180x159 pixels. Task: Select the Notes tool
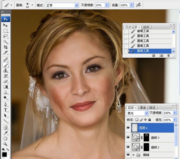(5, 128)
